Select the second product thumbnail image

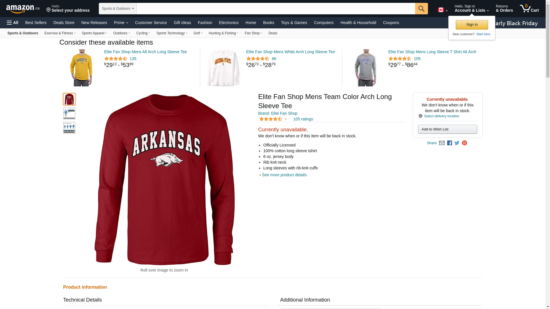tap(69, 114)
